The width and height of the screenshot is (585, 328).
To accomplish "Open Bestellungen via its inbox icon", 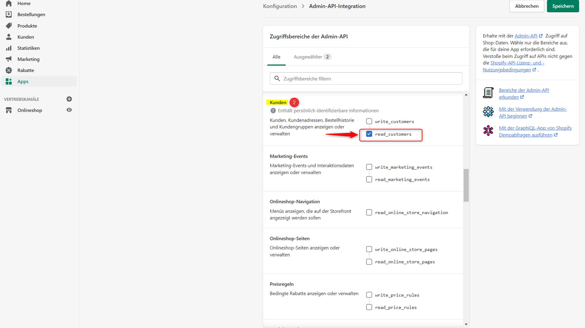I will [9, 15].
